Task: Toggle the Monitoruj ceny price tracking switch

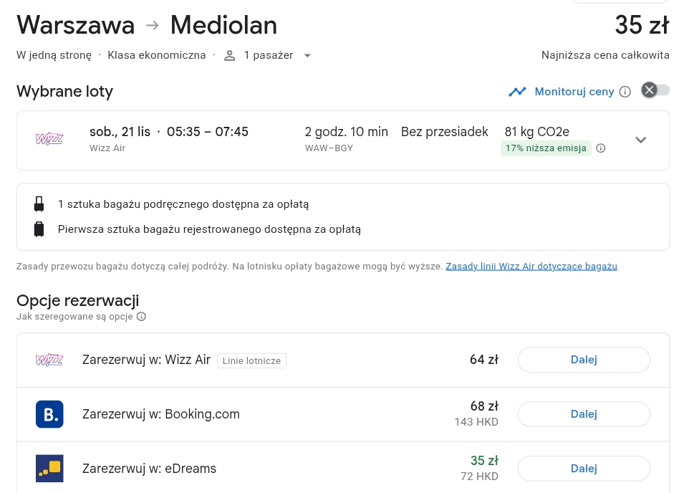Action: point(655,90)
